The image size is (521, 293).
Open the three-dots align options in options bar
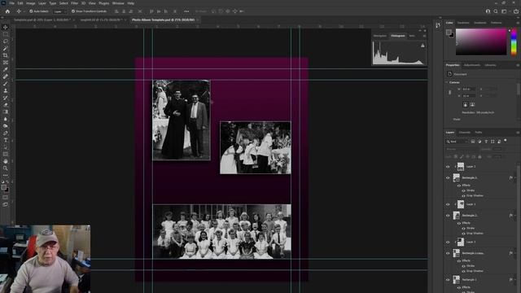[x=186, y=11]
